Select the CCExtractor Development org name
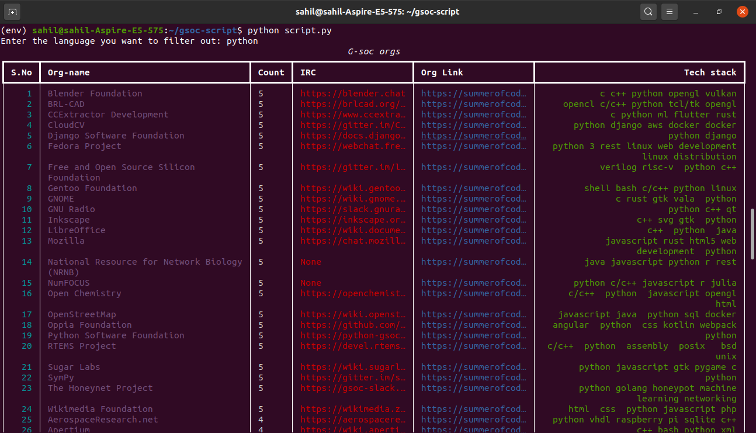The height and width of the screenshot is (433, 756). pos(108,115)
